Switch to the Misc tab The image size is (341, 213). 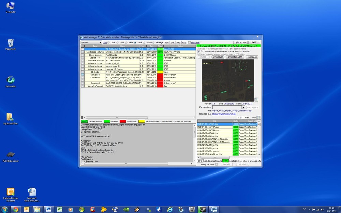[x=247, y=117]
